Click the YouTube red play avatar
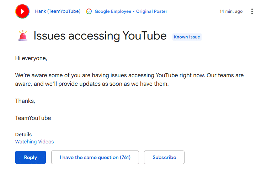The height and width of the screenshot is (174, 267). coord(22,11)
